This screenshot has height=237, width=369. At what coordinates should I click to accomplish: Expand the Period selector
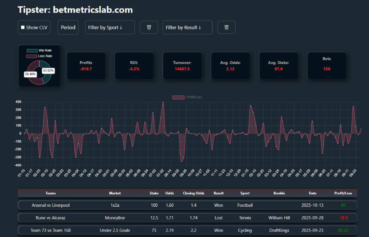click(68, 27)
